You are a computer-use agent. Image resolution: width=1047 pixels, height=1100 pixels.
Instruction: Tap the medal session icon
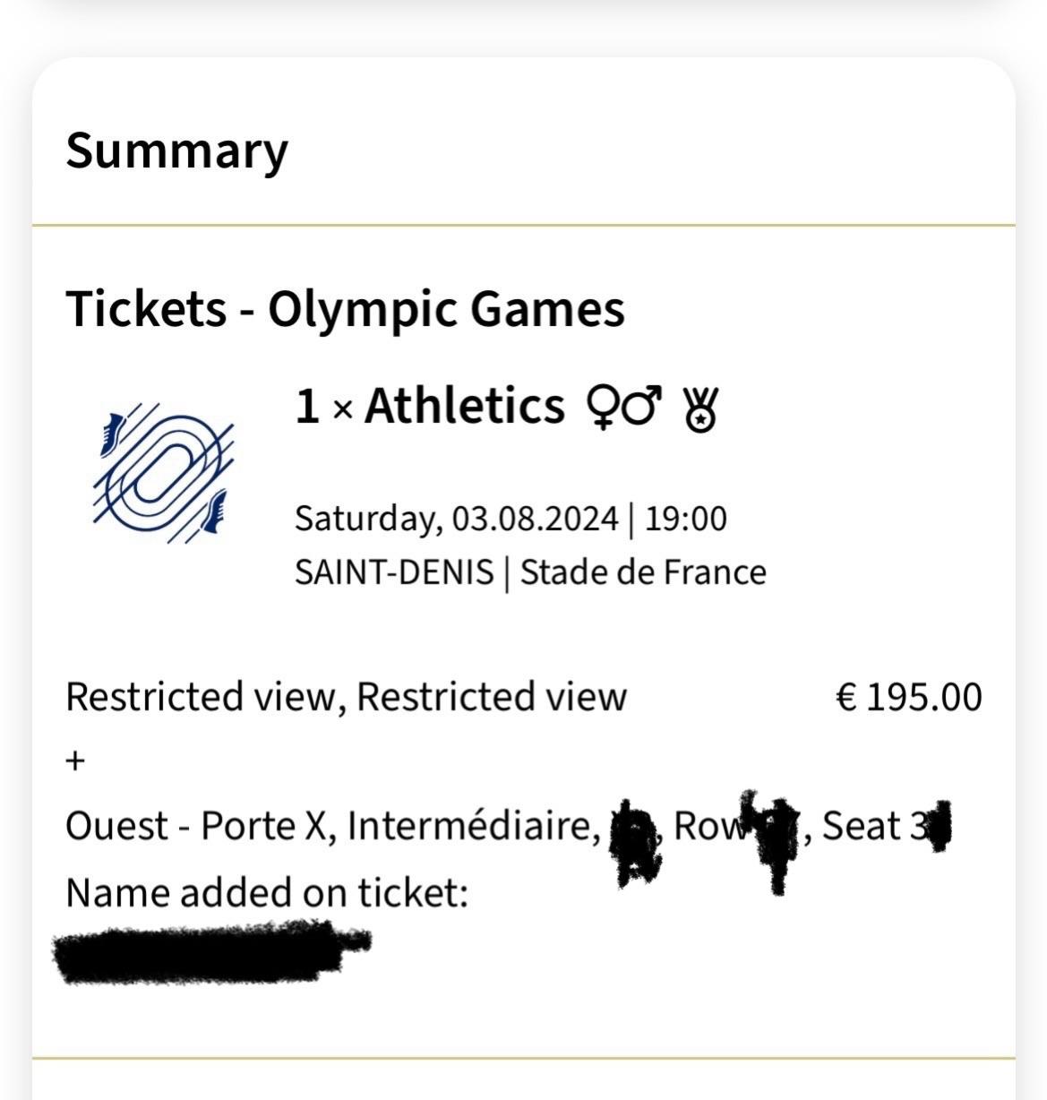[x=700, y=409]
